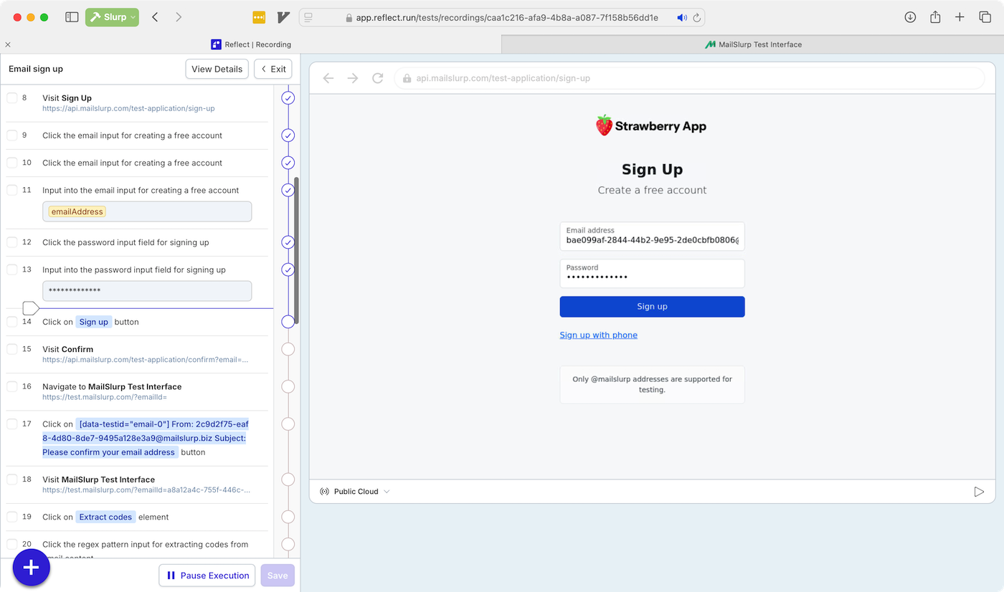This screenshot has height=592, width=1004.
Task: Select the Reflect Recording tab
Action: click(252, 44)
